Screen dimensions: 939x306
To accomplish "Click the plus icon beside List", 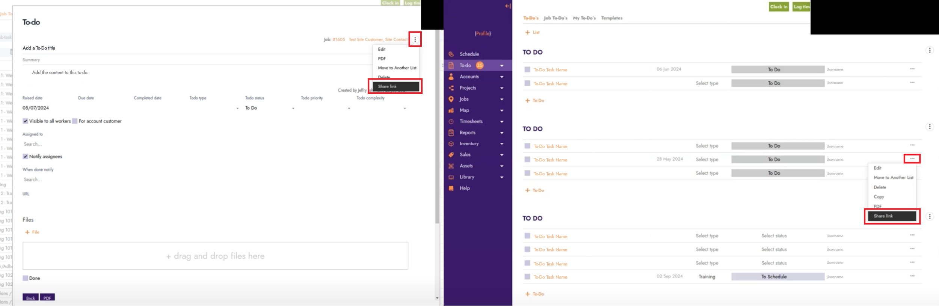I will [528, 33].
